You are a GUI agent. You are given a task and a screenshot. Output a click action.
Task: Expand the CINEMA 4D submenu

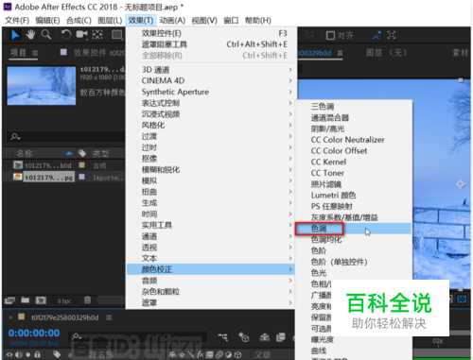(210, 80)
